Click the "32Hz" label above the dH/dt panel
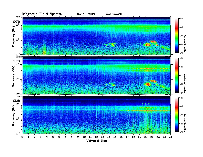 coord(19,17)
